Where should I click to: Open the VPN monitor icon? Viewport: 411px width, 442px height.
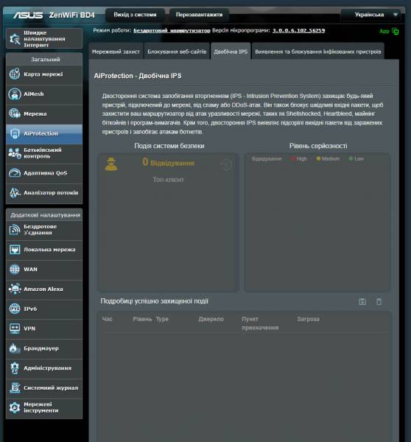(15, 329)
